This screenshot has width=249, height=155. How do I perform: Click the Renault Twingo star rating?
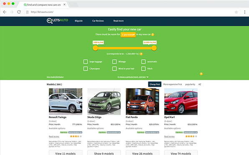(76, 136)
